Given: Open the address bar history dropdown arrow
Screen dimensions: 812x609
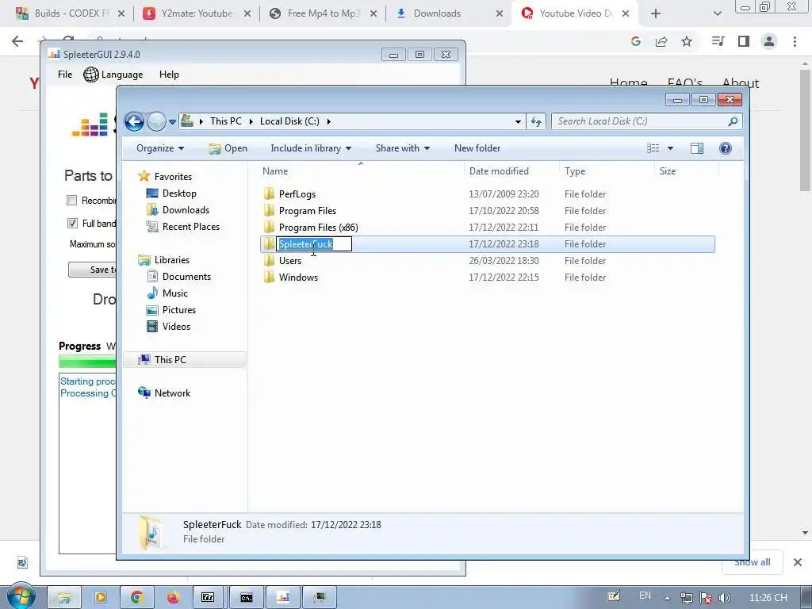Looking at the screenshot, I should point(518,121).
